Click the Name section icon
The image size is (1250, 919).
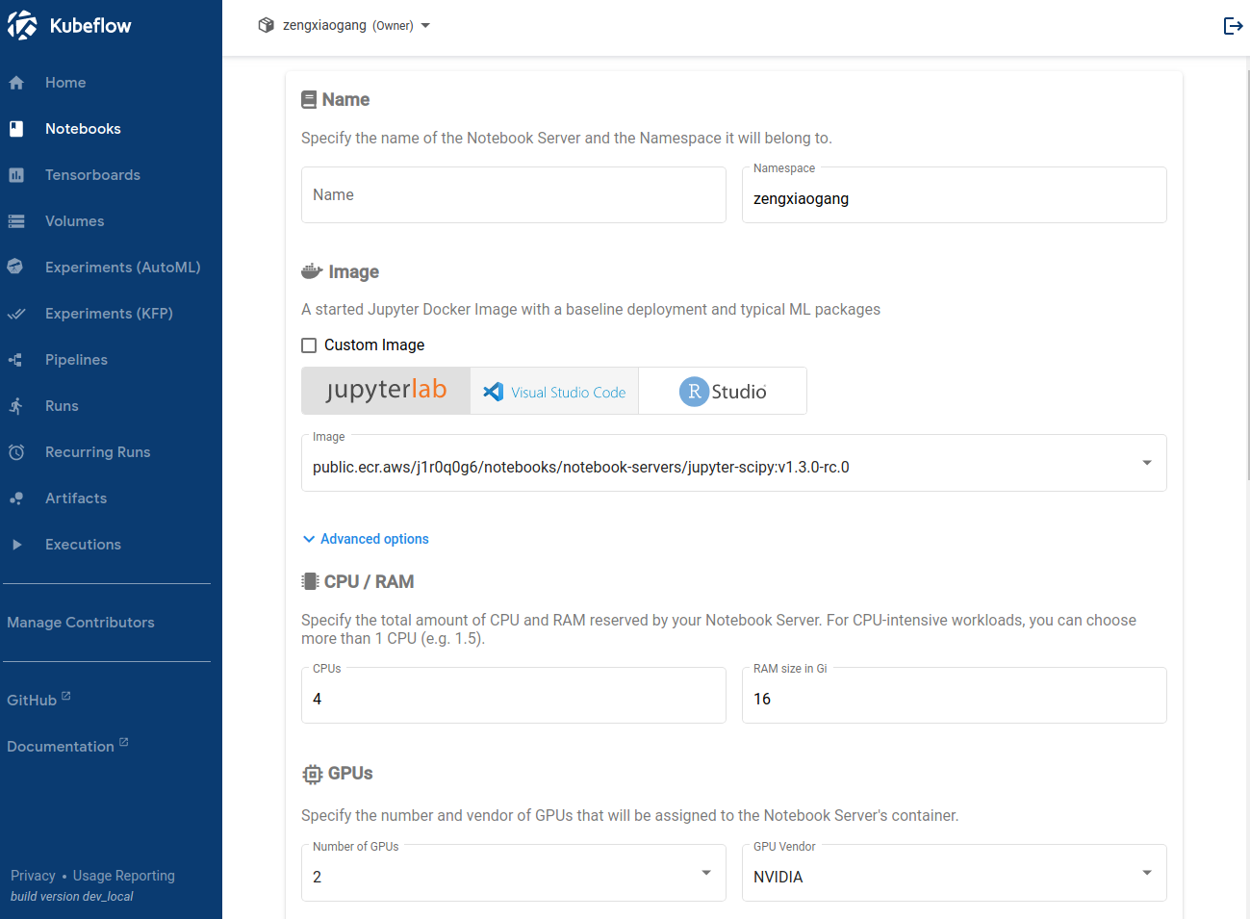309,99
